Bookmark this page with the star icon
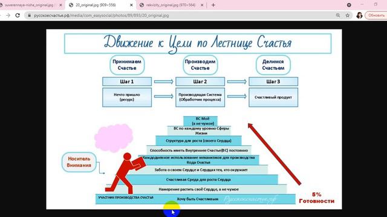This screenshot has width=387, height=217. coord(348,15)
